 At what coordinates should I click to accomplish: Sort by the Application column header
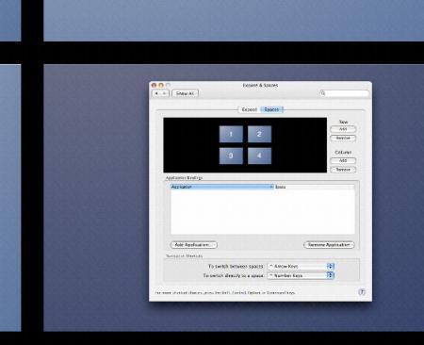222,187
